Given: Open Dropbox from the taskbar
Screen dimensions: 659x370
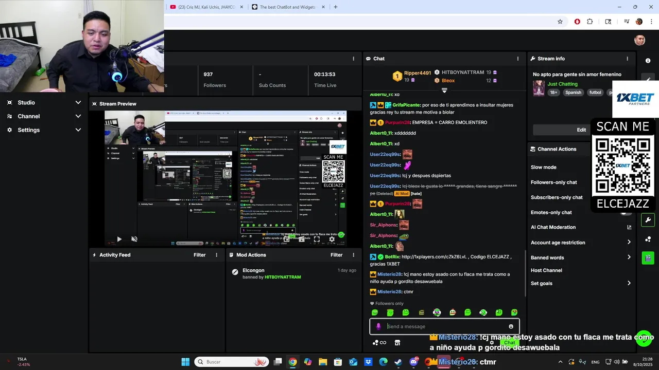Looking at the screenshot, I should 368,362.
